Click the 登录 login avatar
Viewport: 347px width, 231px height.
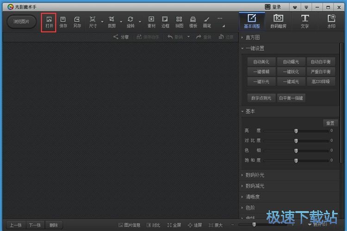267,7
